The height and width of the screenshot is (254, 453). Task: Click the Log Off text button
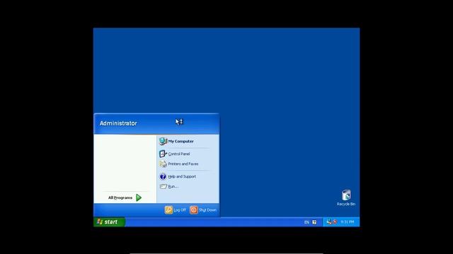(x=180, y=210)
